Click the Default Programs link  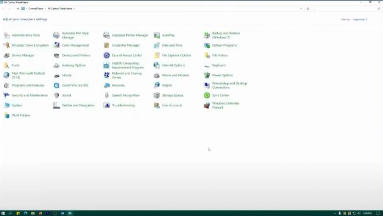(224, 46)
